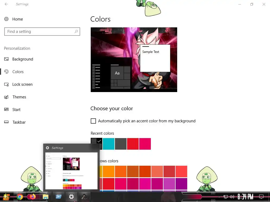Click the Taskbar icon in sidebar
Viewport: 270px width, 202px height.
point(6,122)
